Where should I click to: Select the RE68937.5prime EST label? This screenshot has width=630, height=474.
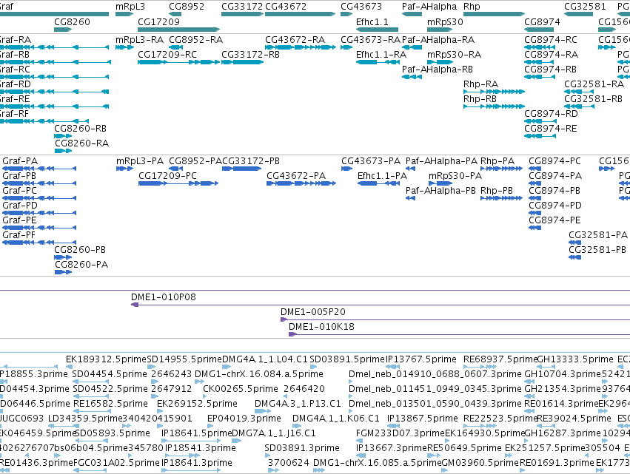[500, 359]
